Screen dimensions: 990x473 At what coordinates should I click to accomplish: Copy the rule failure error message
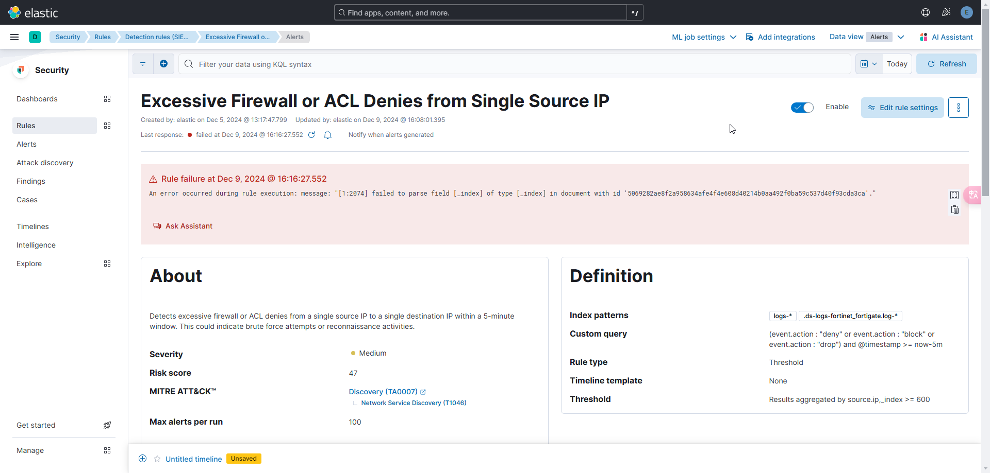pos(954,209)
